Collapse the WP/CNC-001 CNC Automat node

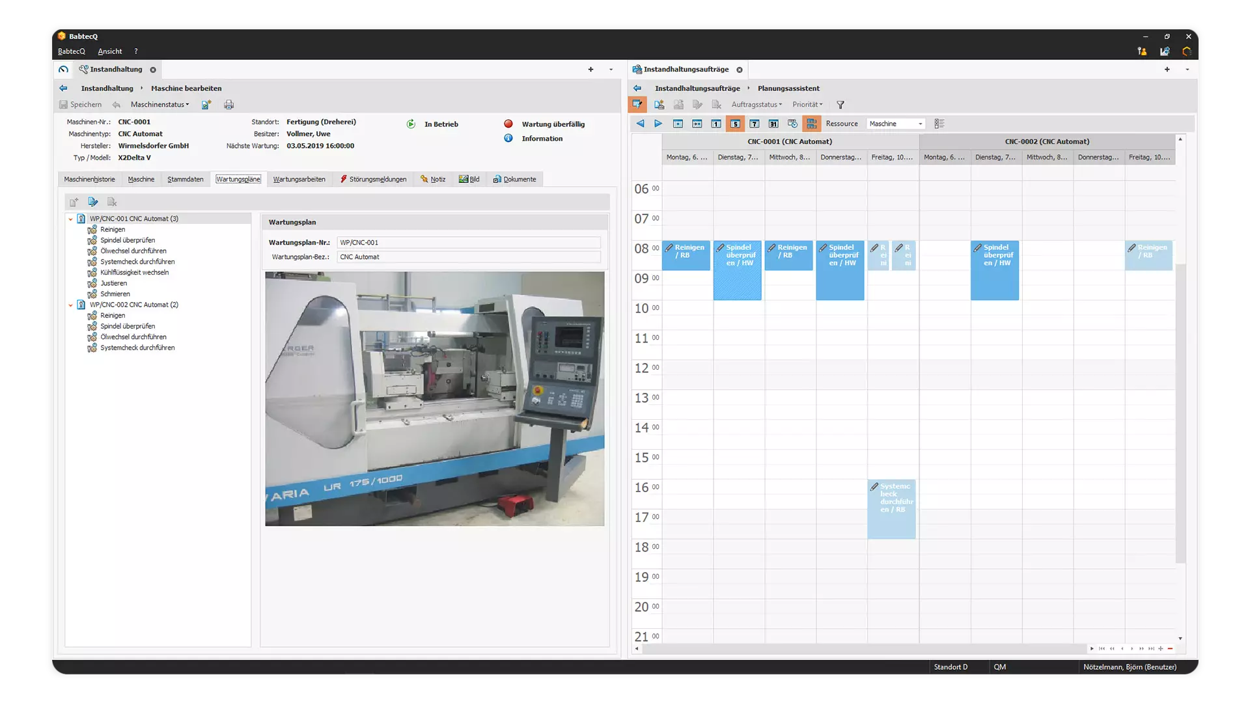coord(71,219)
